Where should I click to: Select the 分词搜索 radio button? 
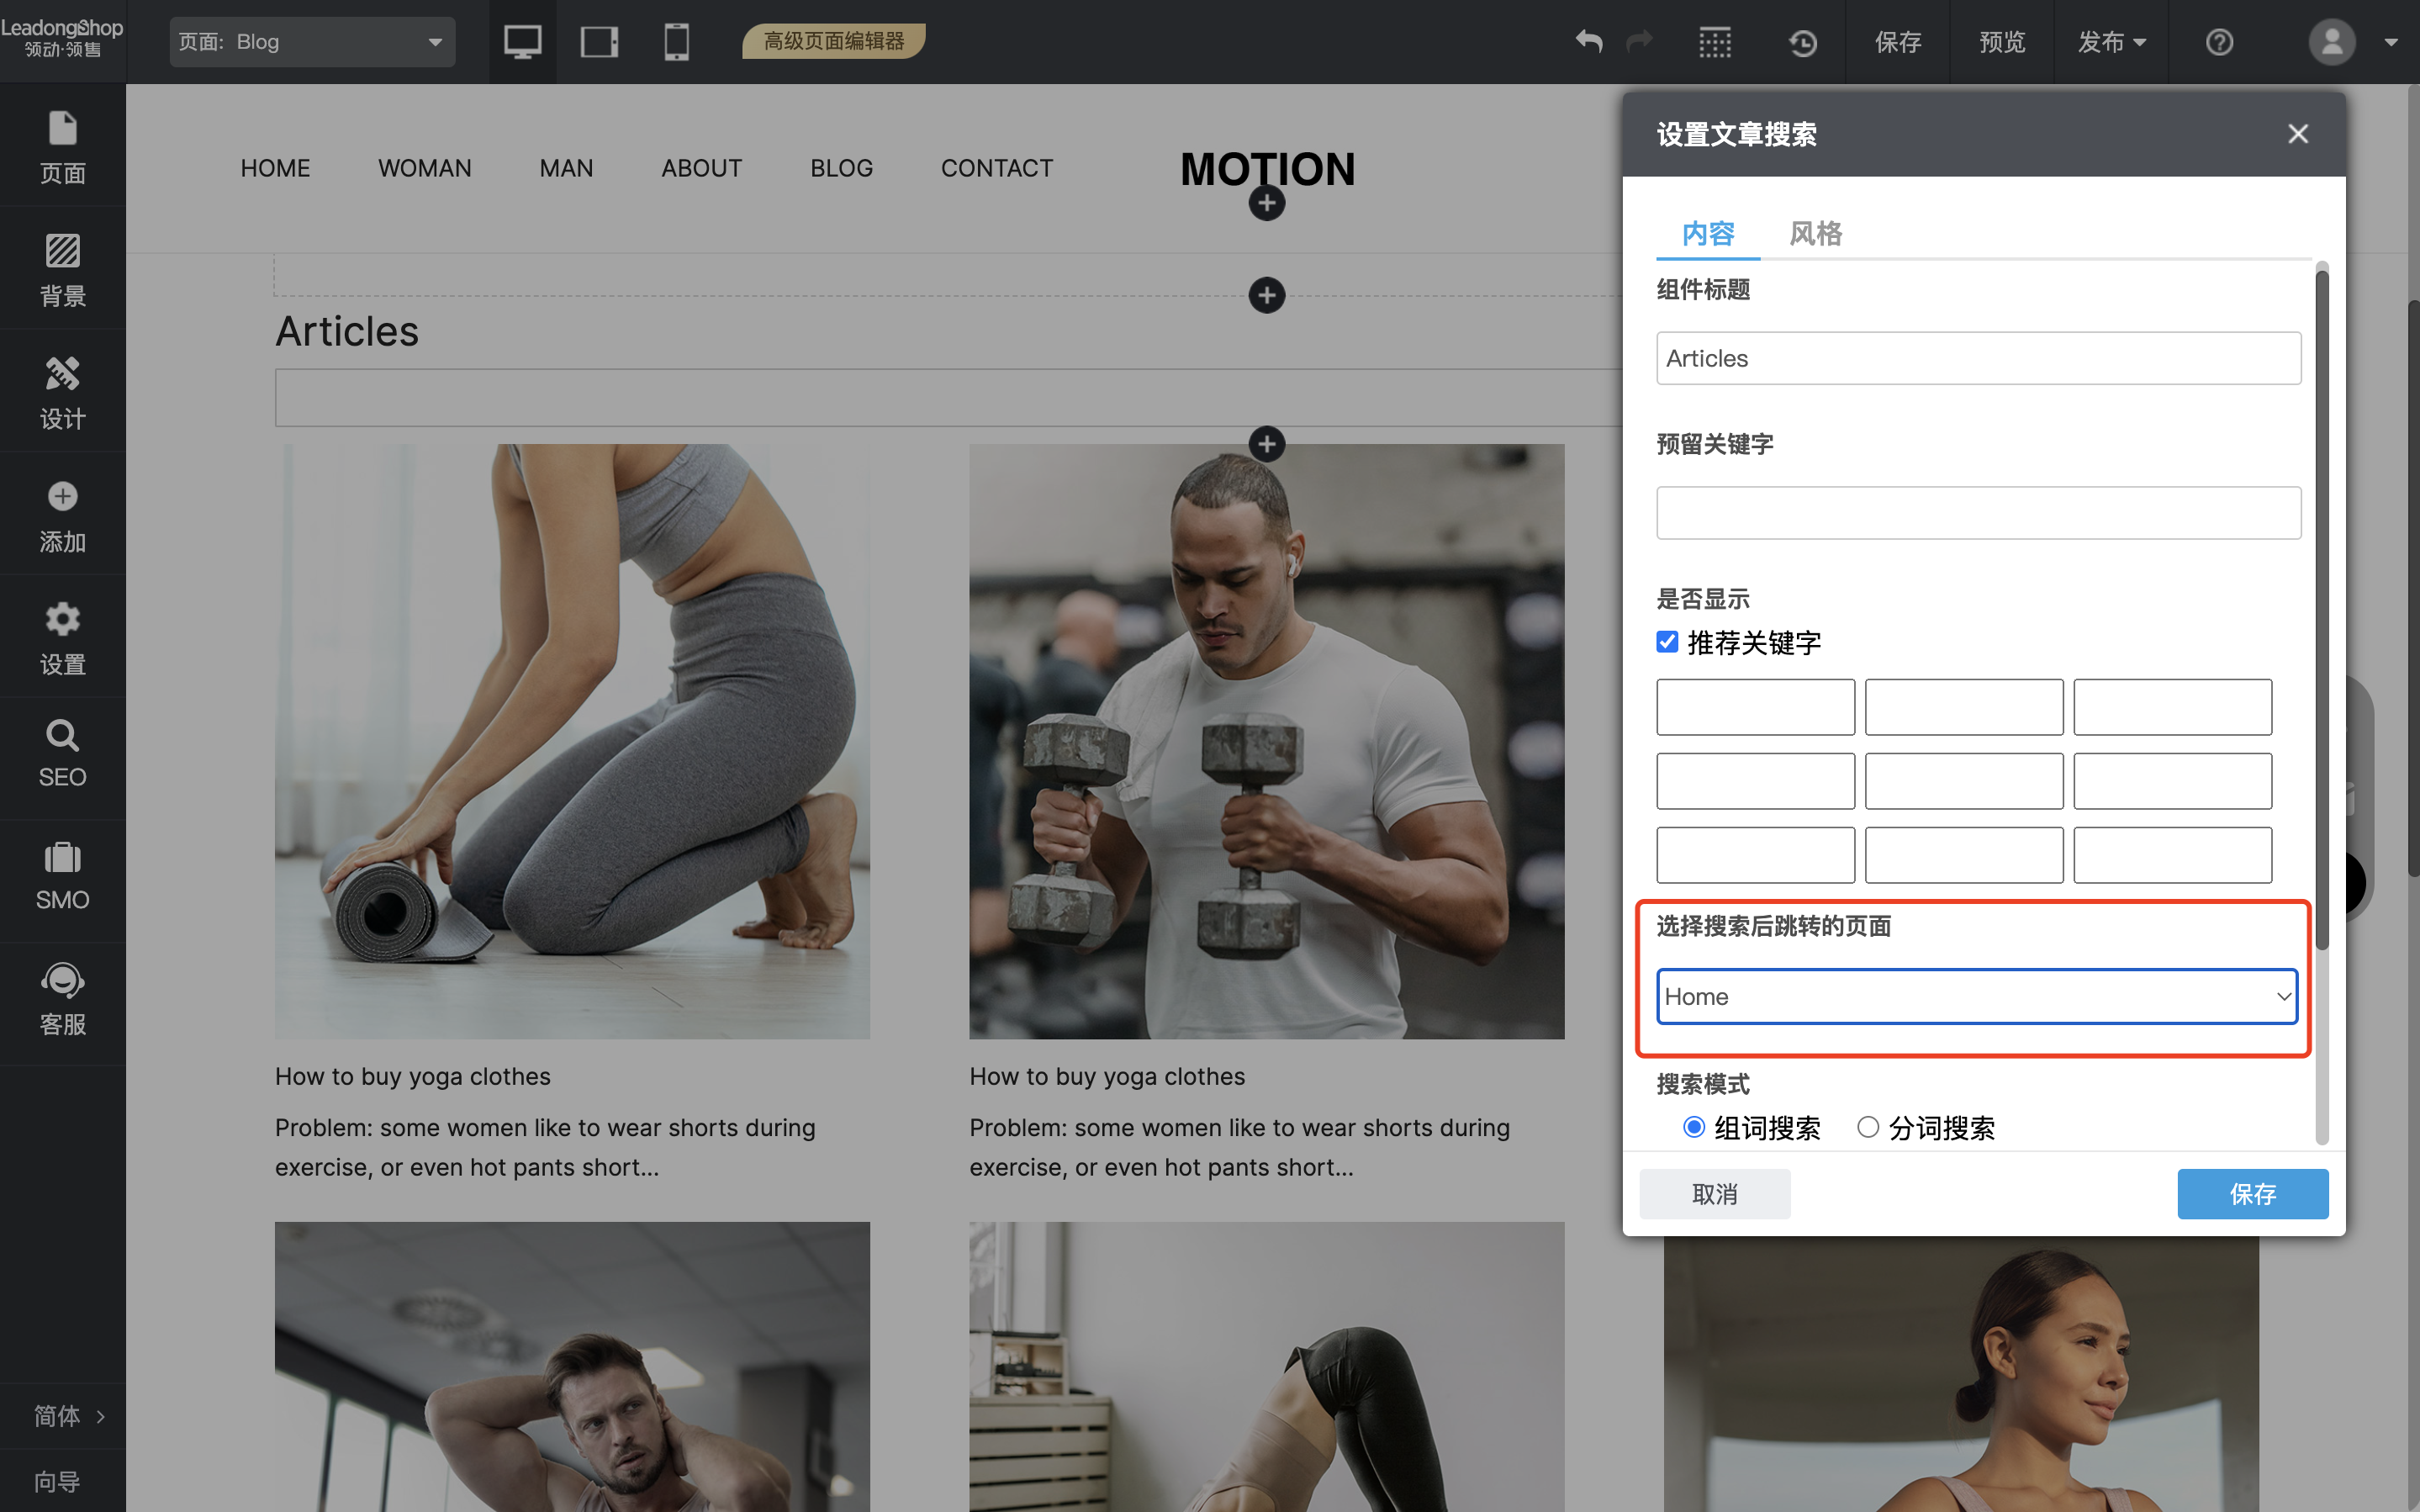coord(1868,1127)
